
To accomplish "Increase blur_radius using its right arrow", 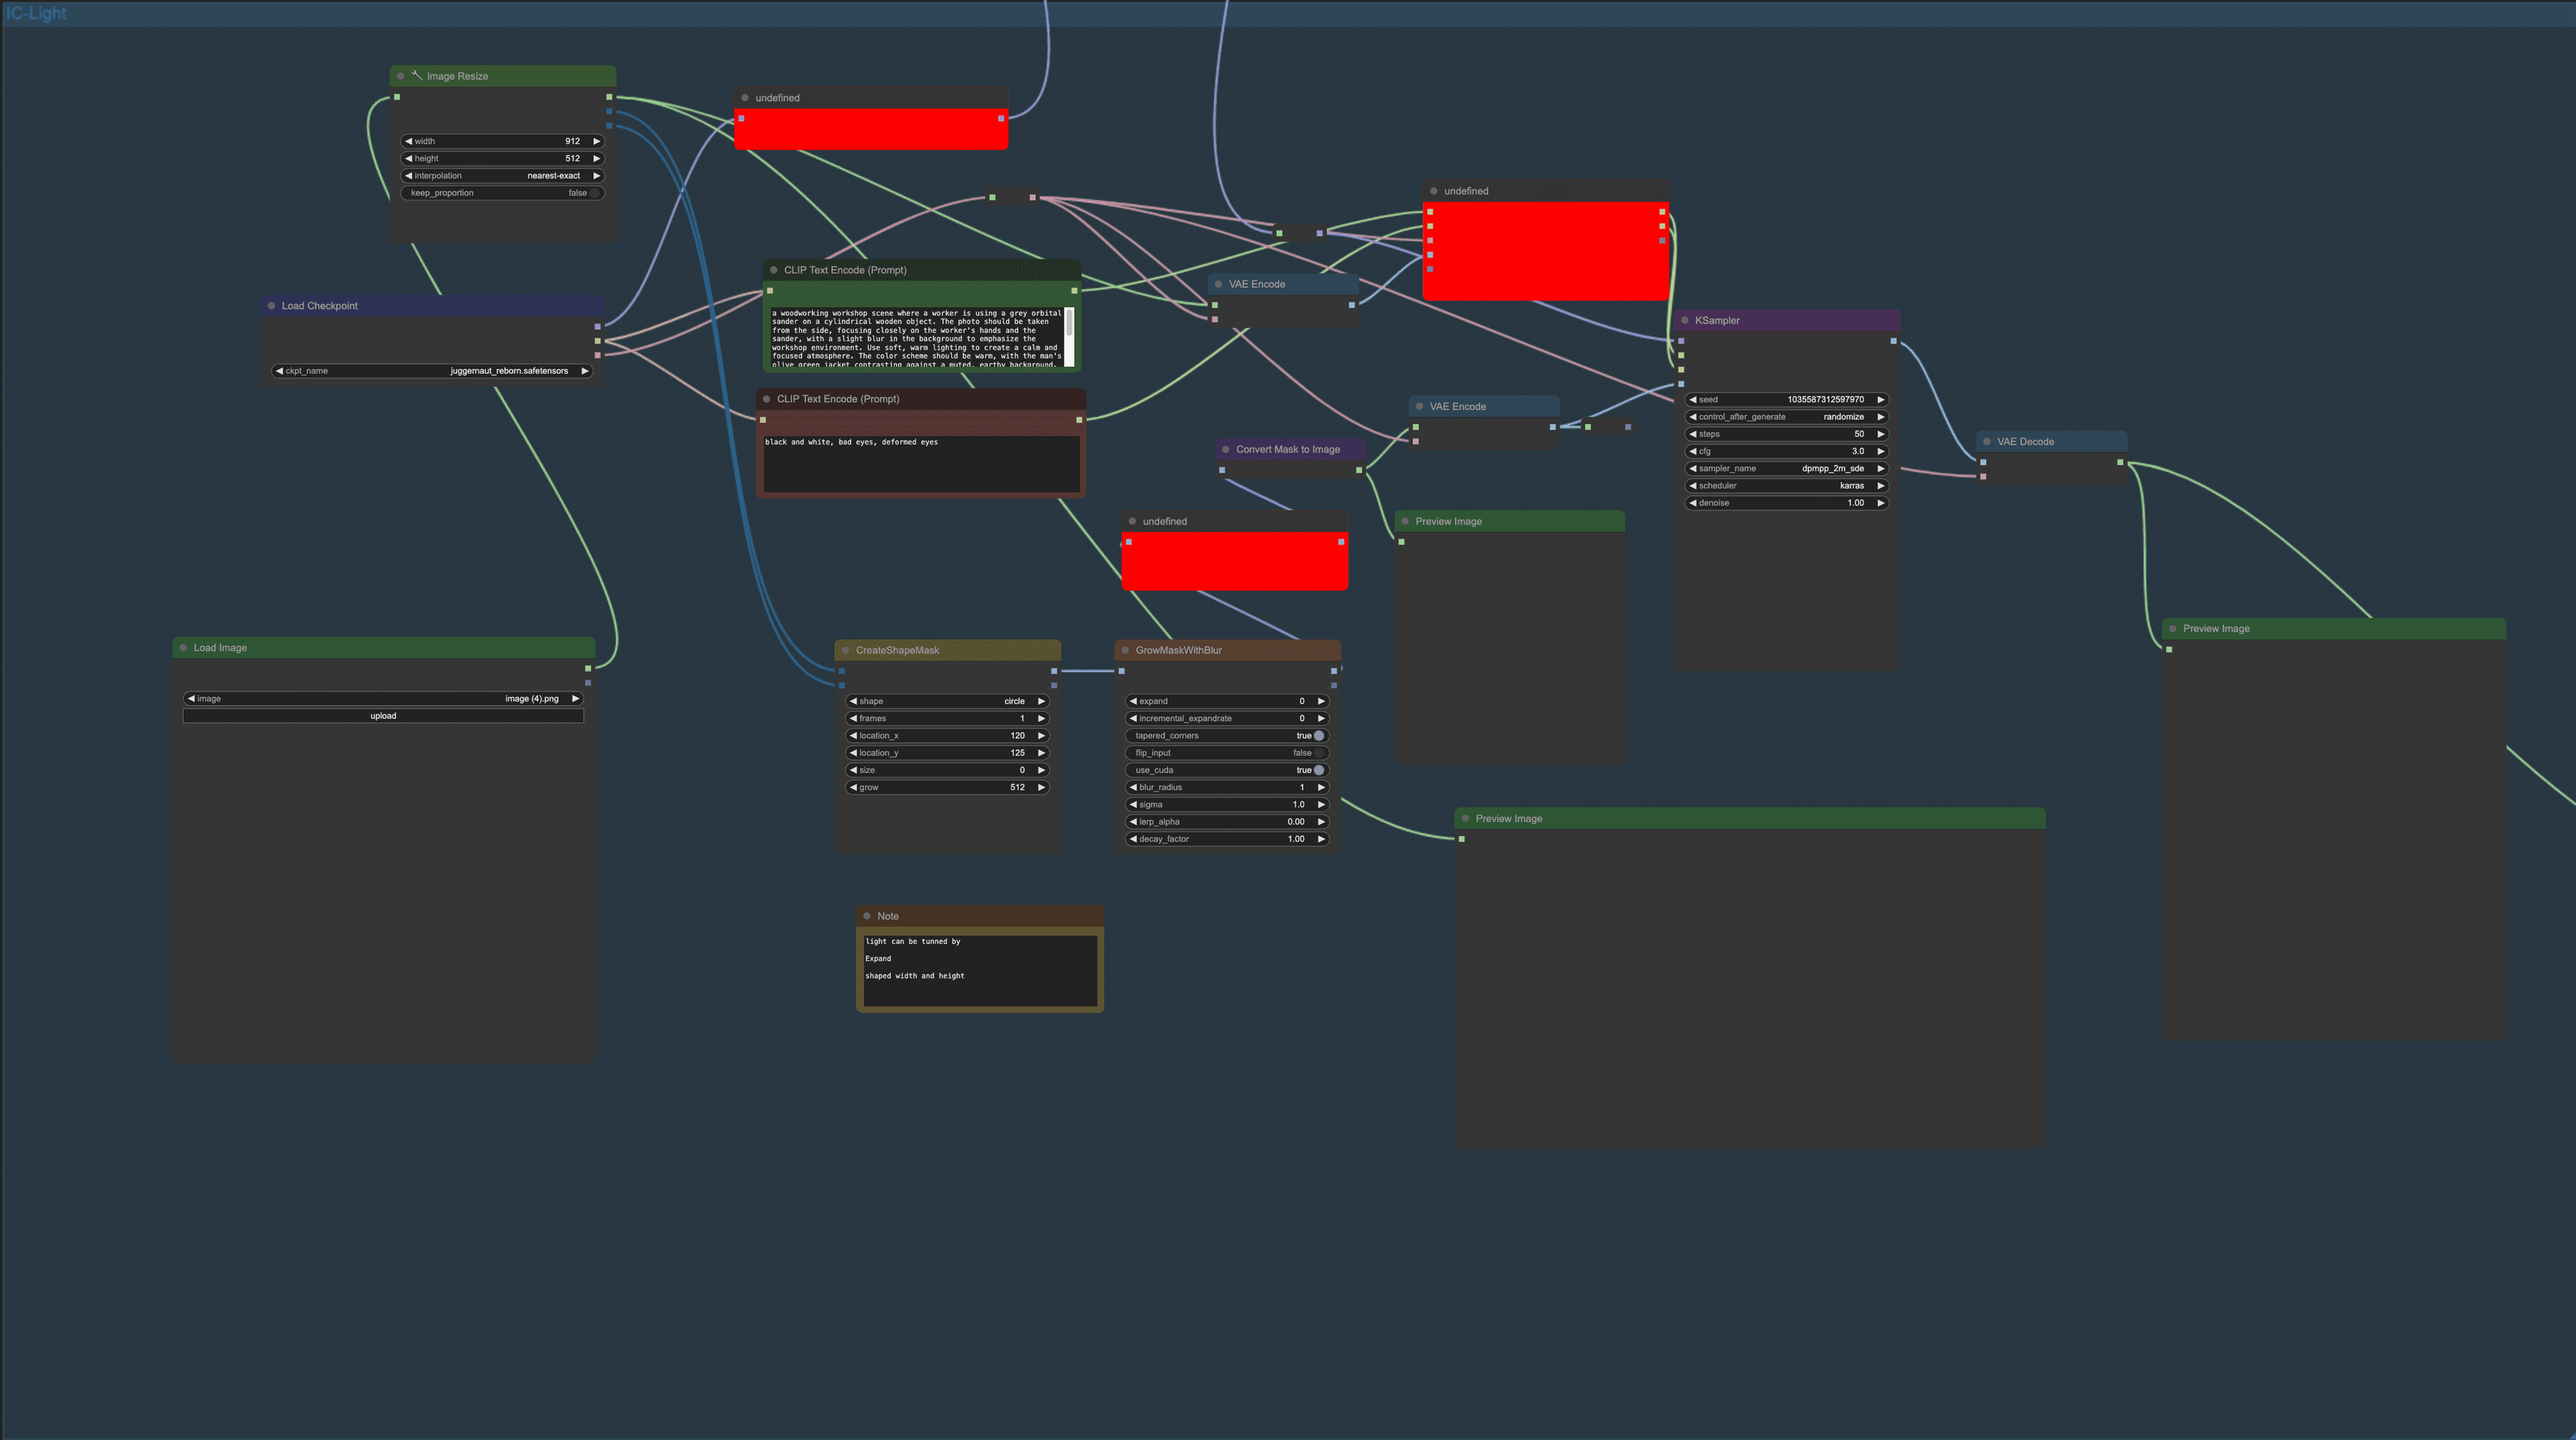I will [1321, 787].
